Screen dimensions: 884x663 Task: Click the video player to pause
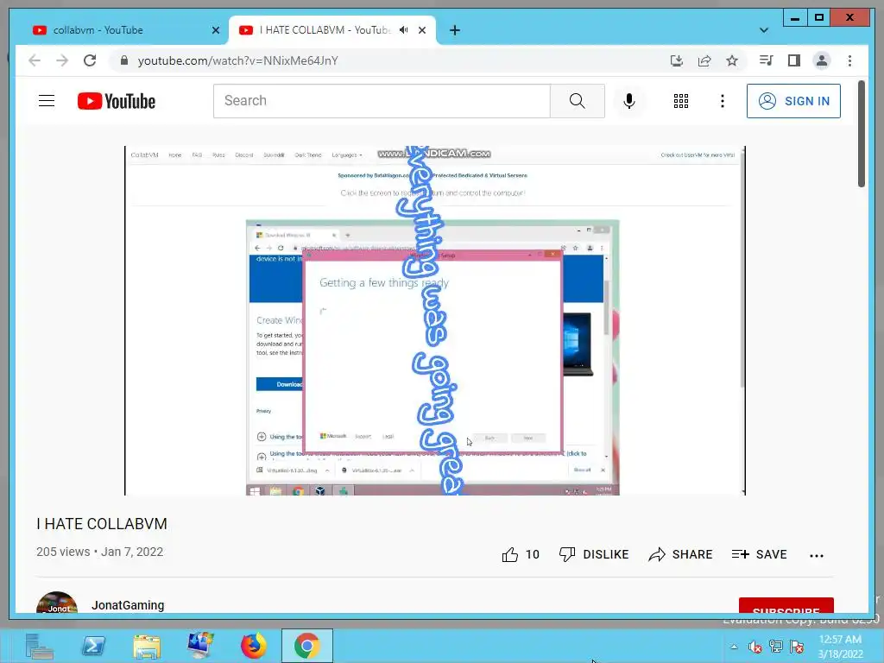coord(435,321)
